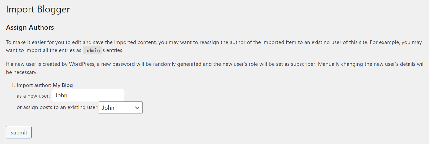Click the Submit button
The height and width of the screenshot is (144, 429).
tap(19, 132)
